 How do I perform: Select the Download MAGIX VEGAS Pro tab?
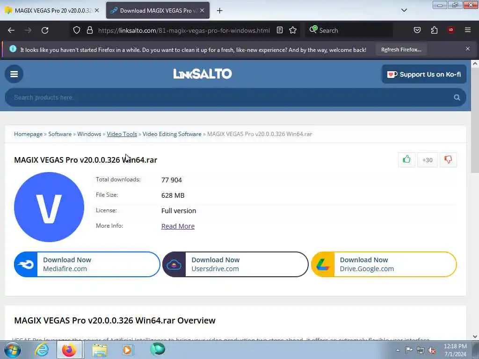click(x=158, y=10)
